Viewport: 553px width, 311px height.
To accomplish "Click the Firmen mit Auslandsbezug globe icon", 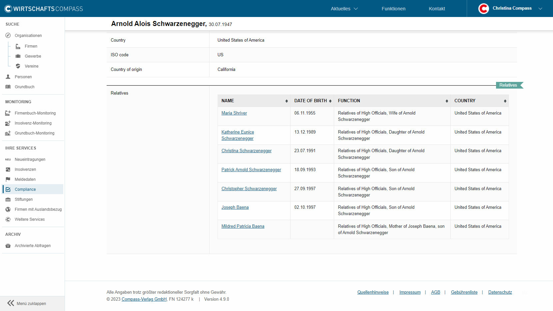I will tap(8, 209).
